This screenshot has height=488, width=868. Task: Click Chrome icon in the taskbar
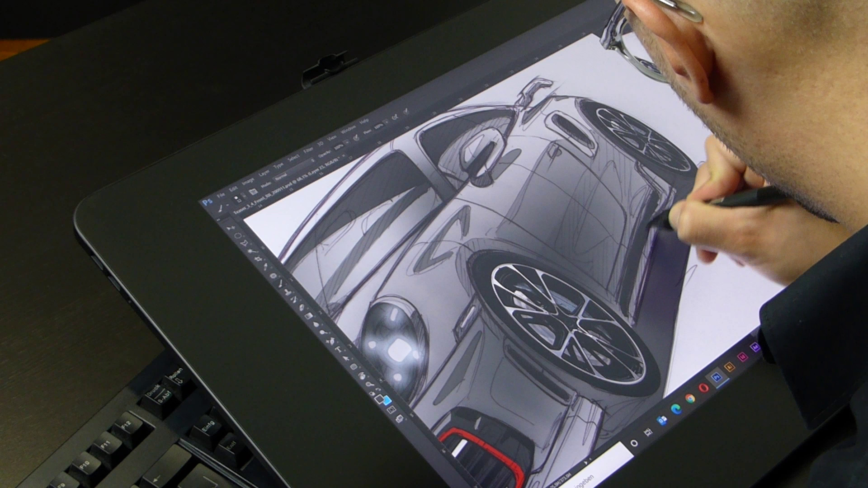pyautogui.click(x=689, y=399)
